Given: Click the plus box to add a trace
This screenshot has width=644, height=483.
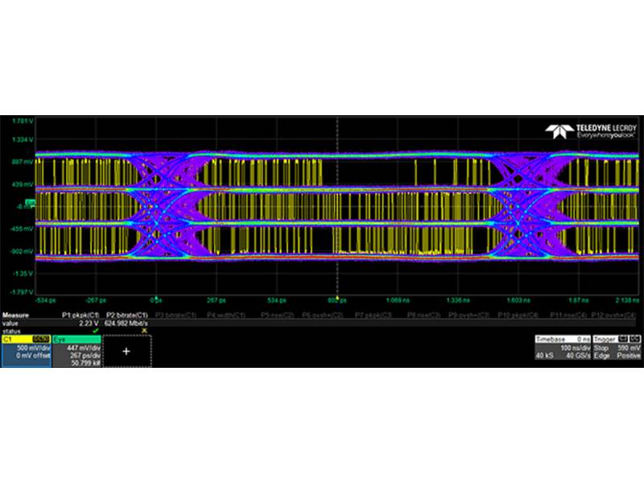Looking at the screenshot, I should (126, 351).
